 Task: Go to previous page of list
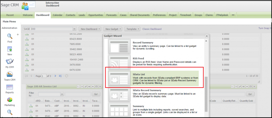pos(31,76)
